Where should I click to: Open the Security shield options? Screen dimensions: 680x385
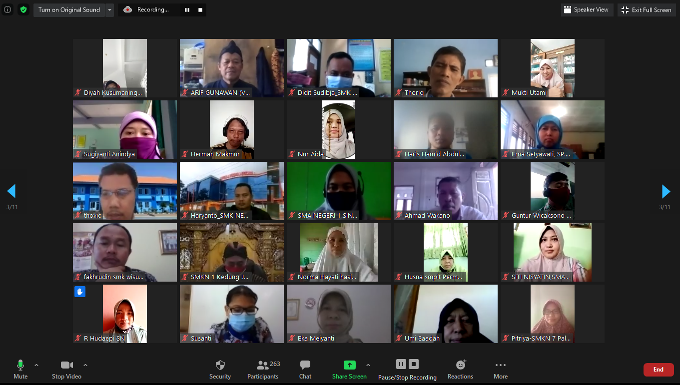pyautogui.click(x=220, y=369)
